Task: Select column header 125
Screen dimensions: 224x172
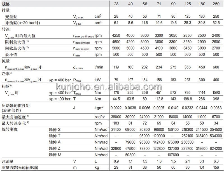Action: click(188, 4)
